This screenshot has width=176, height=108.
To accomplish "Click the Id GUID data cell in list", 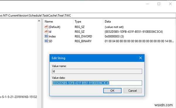I will [133, 32].
